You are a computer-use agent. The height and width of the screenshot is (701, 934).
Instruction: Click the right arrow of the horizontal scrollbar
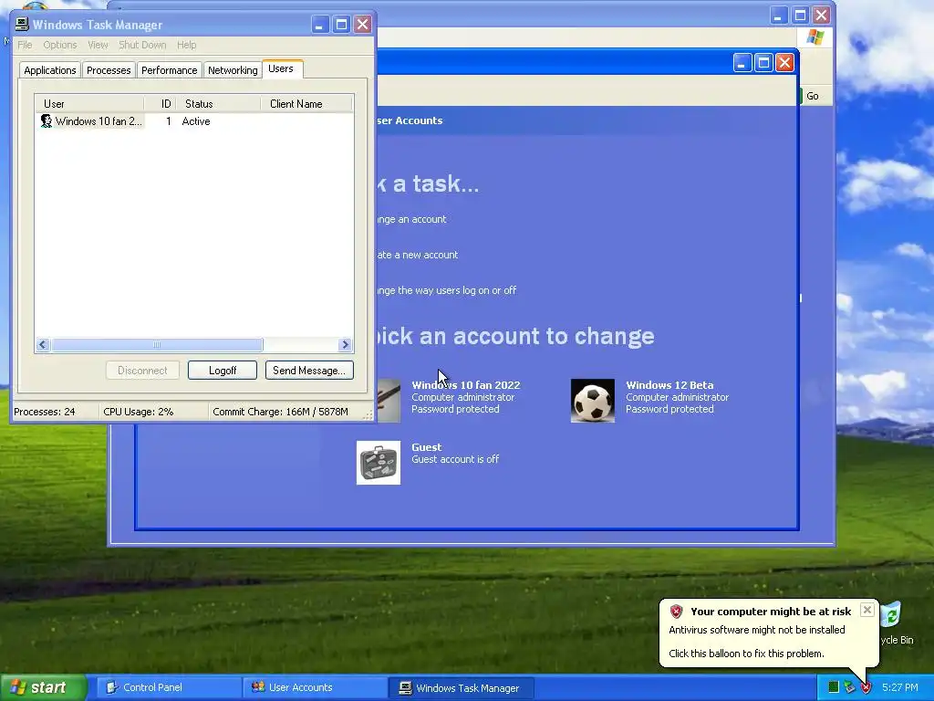click(345, 344)
